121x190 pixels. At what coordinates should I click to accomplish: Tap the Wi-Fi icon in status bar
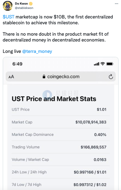click(103, 64)
